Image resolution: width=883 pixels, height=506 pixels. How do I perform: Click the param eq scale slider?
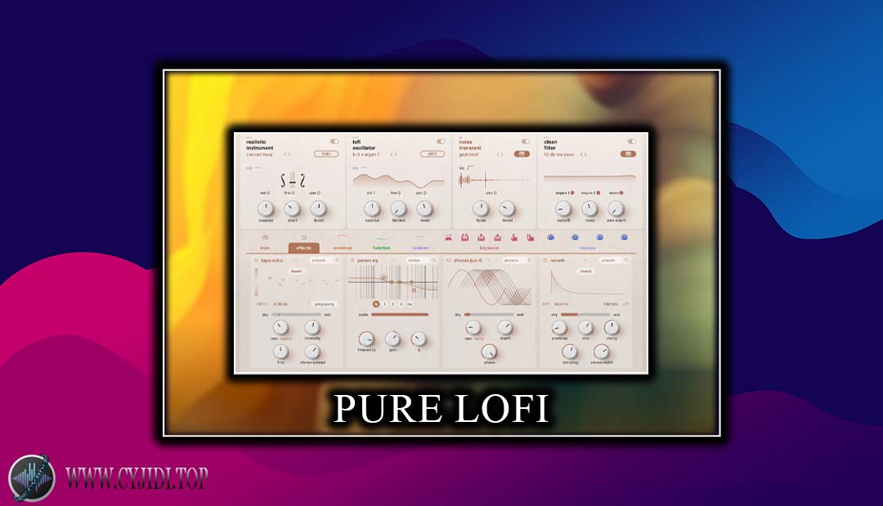coord(400,315)
